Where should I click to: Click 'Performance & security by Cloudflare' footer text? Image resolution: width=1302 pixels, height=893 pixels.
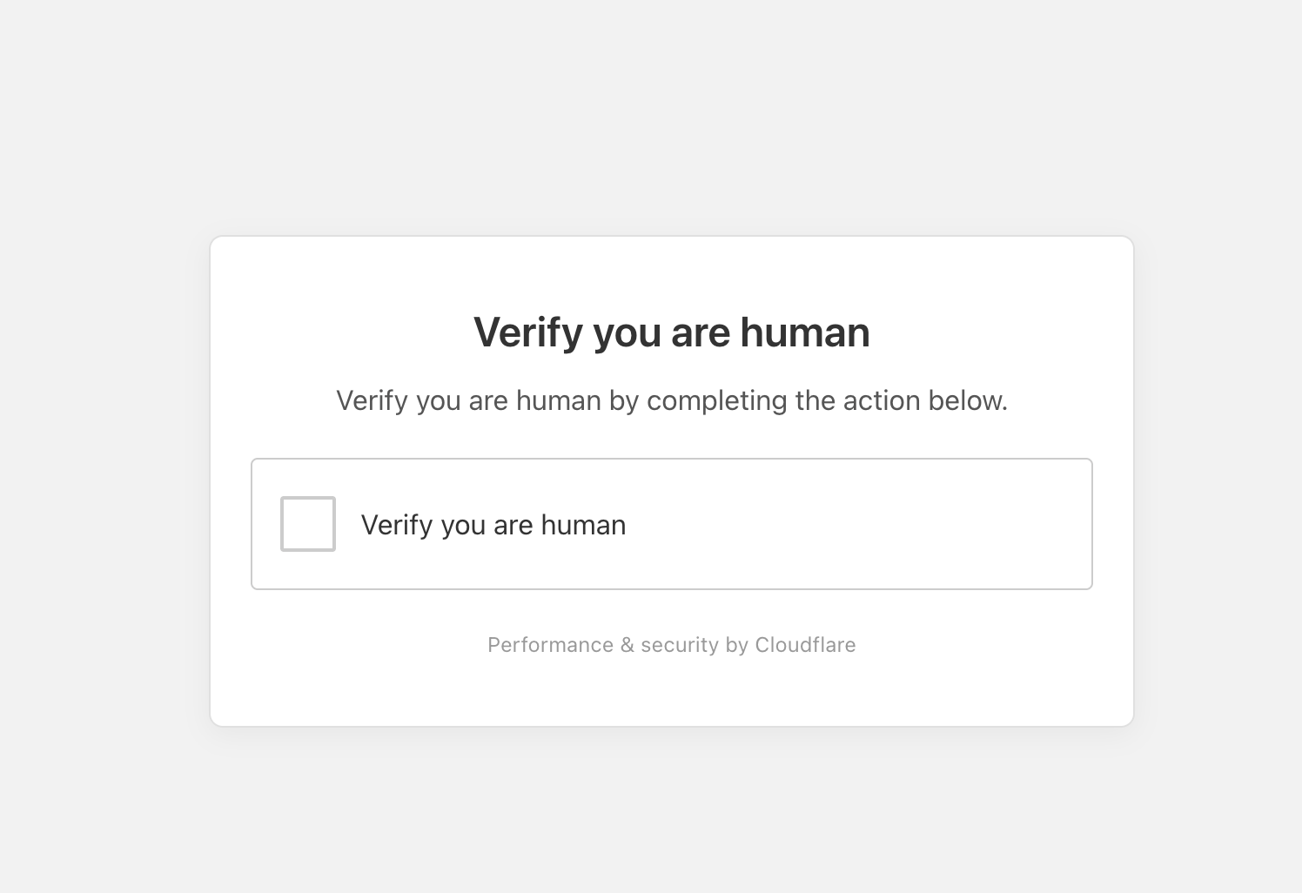(671, 645)
